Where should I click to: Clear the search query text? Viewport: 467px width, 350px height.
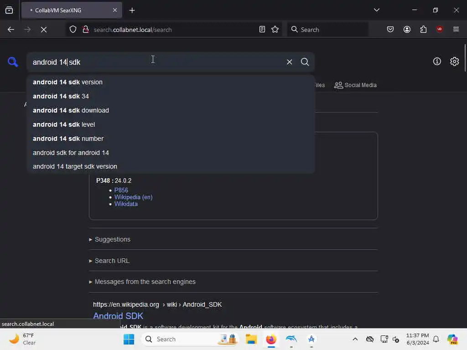click(289, 62)
